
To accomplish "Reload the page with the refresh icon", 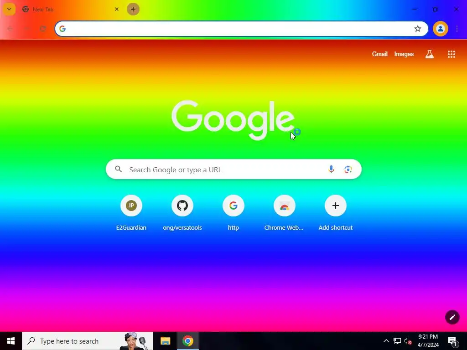I will coord(43,29).
